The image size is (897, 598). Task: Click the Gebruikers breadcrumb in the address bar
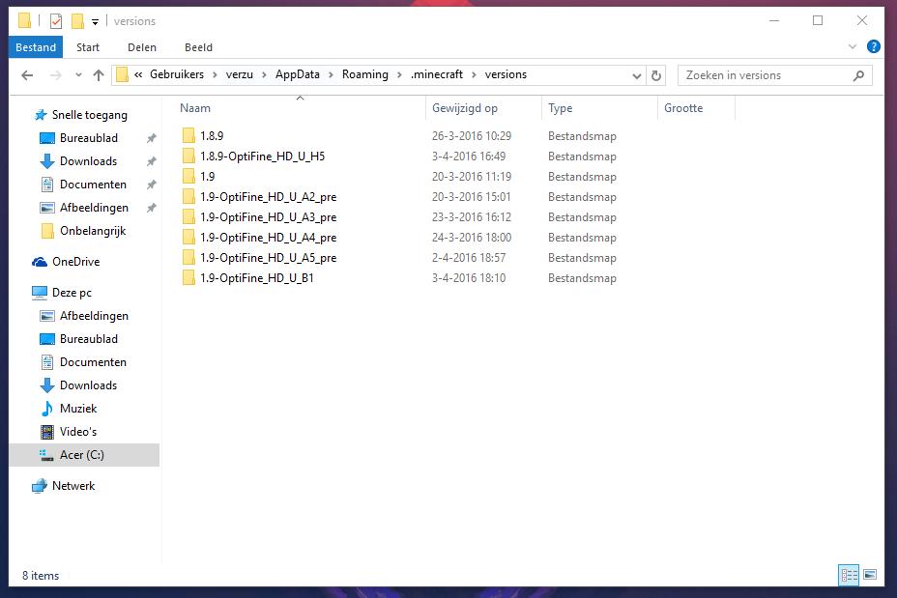pyautogui.click(x=177, y=75)
